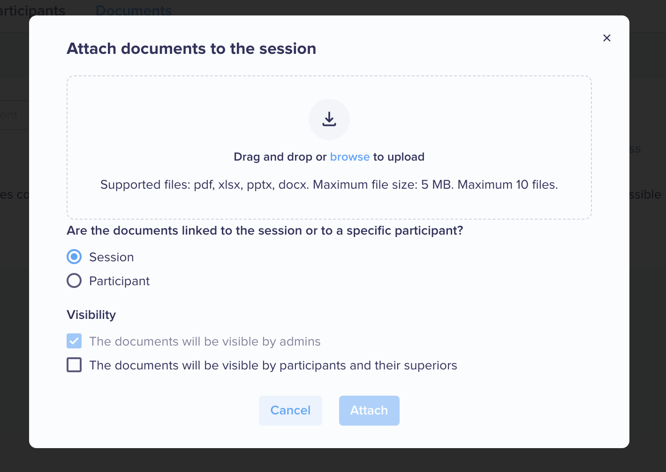Switch to the Participants tab behind dialog
Image resolution: width=666 pixels, height=472 pixels.
coord(32,10)
